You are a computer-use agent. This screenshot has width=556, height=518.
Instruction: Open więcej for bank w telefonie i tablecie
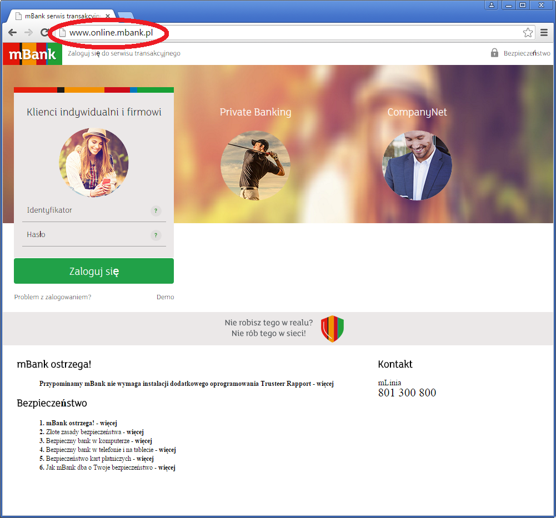tap(167, 450)
